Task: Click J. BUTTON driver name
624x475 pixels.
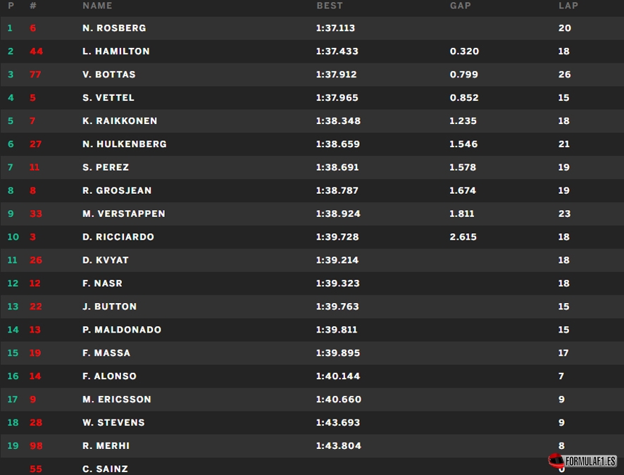Action: point(109,307)
